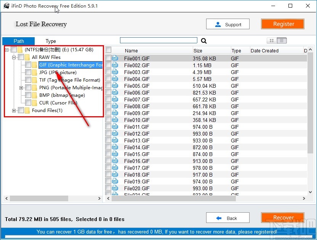The image size is (317, 240).
Task: Click the folder icon of Found Files(1)
Action: (27, 111)
